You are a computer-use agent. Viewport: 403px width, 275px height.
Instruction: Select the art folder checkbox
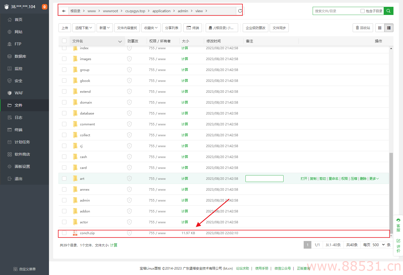point(64,178)
